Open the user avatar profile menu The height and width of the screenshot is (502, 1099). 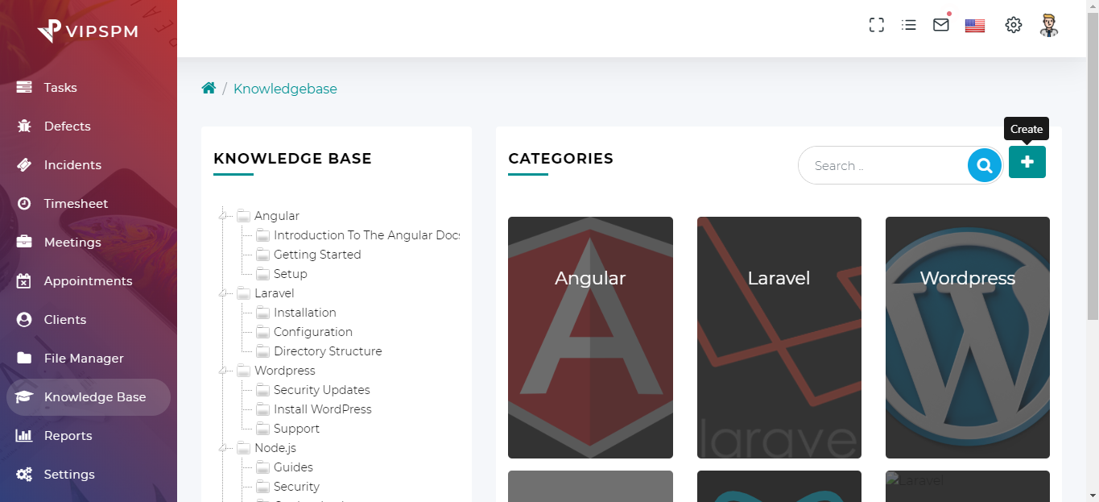(x=1048, y=25)
